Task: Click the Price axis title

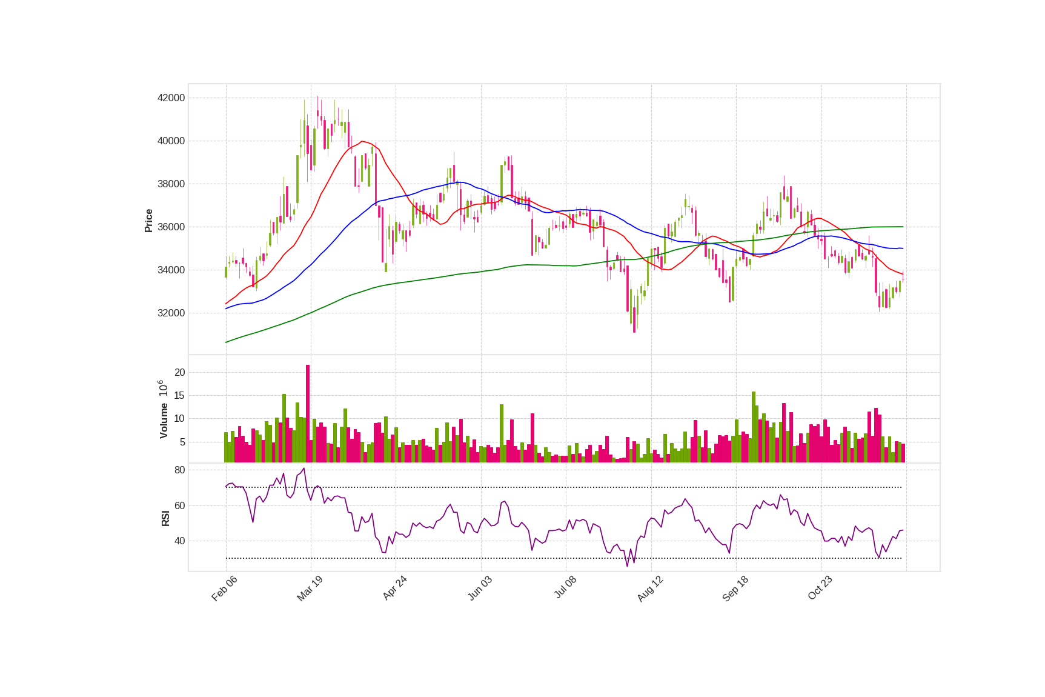Action: click(148, 221)
